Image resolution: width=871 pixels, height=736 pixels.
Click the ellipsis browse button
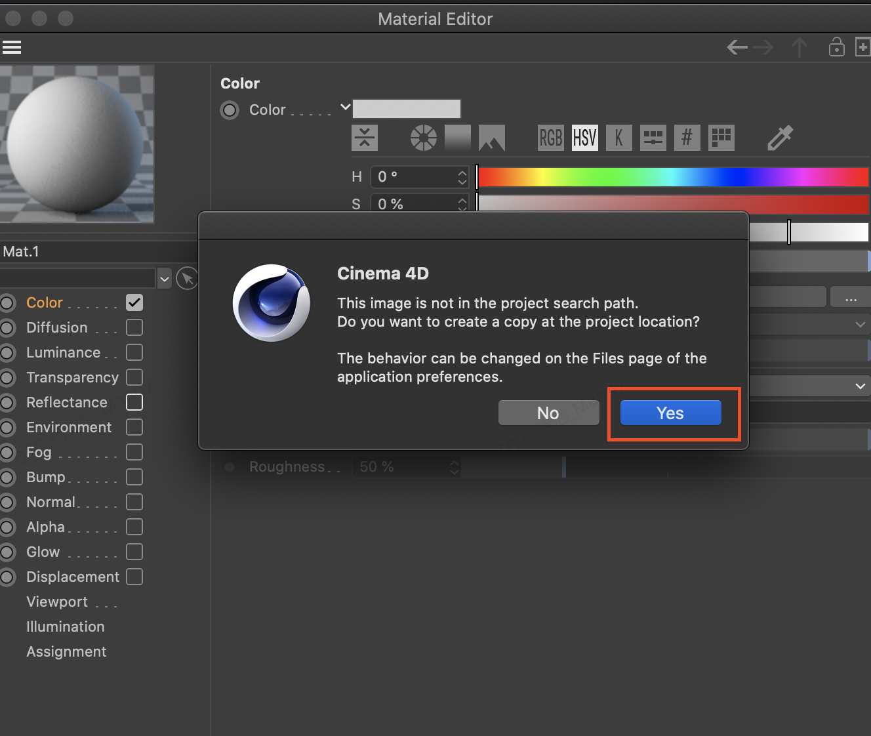851,297
